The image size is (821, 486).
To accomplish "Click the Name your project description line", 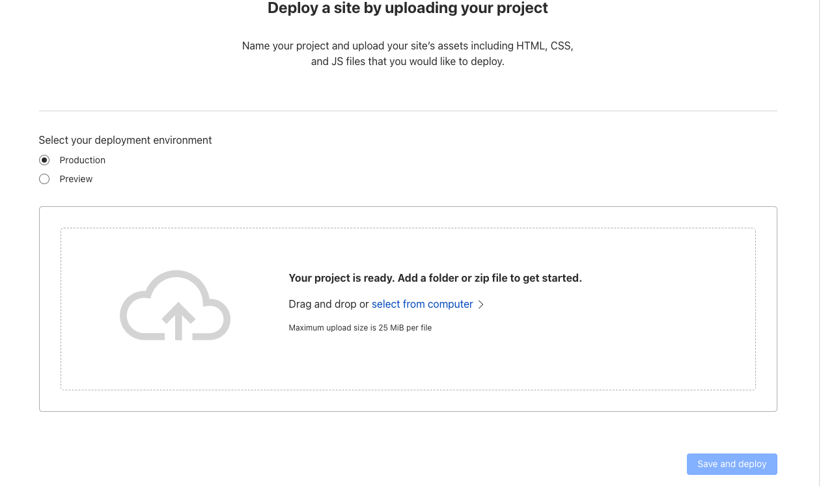I will tap(408, 46).
